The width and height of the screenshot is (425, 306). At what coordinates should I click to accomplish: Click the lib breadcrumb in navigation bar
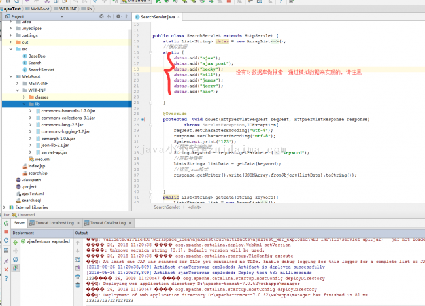87,8
